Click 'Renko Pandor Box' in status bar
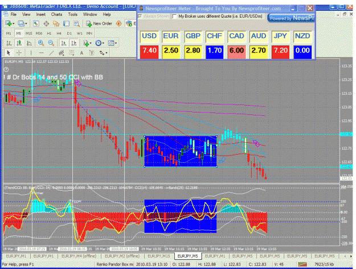The height and width of the screenshot is (269, 356). [x=115, y=264]
